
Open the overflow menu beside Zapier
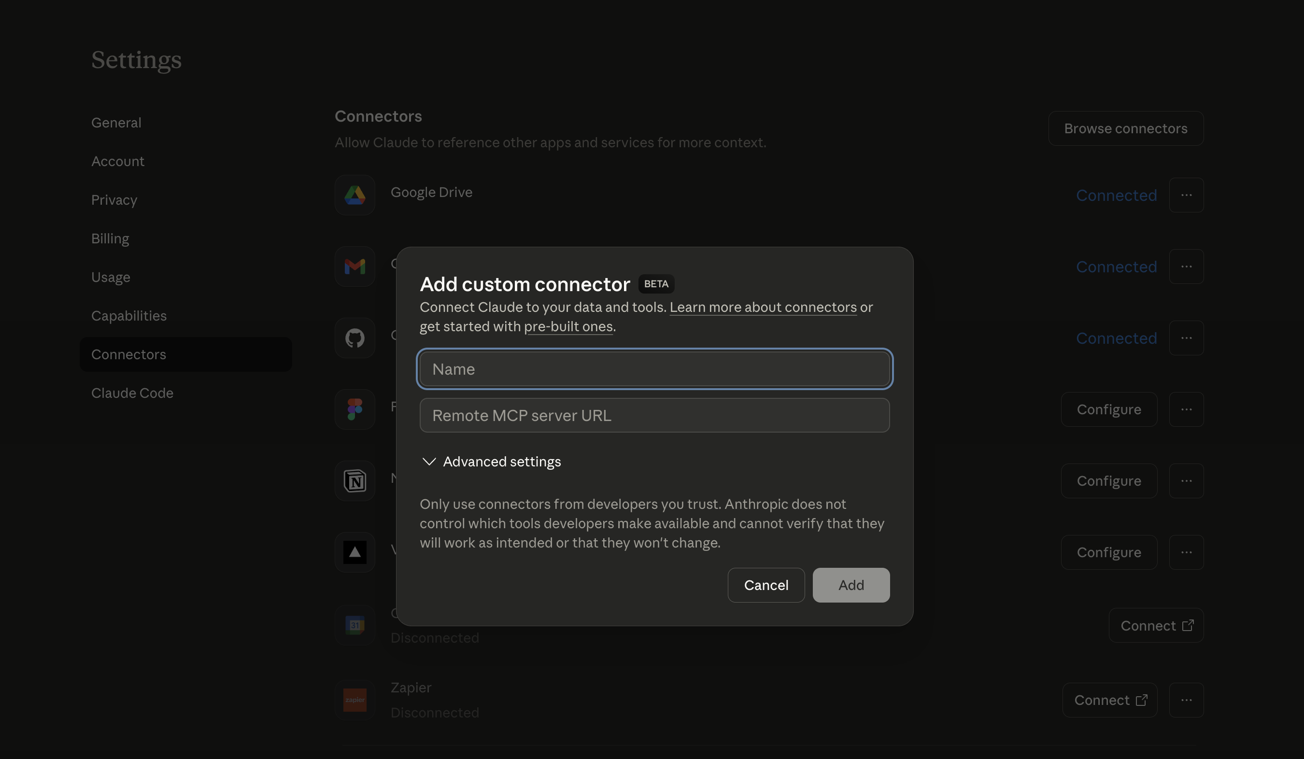tap(1186, 700)
